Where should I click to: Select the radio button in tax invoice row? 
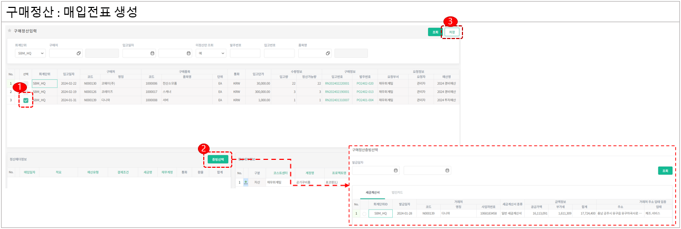363,214
